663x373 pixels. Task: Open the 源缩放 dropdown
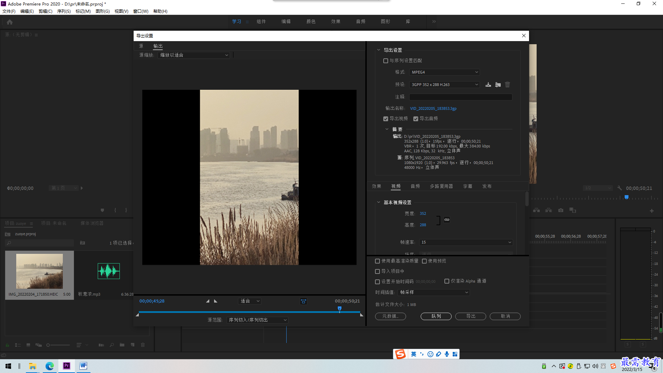[194, 55]
